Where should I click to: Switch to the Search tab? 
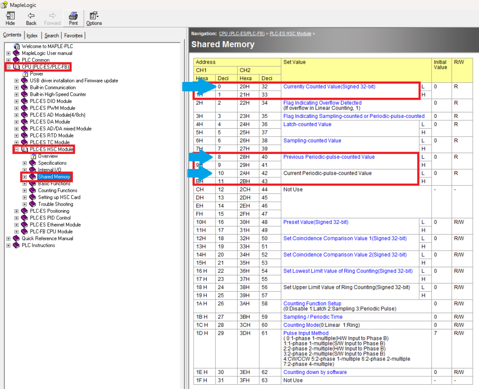(x=51, y=36)
